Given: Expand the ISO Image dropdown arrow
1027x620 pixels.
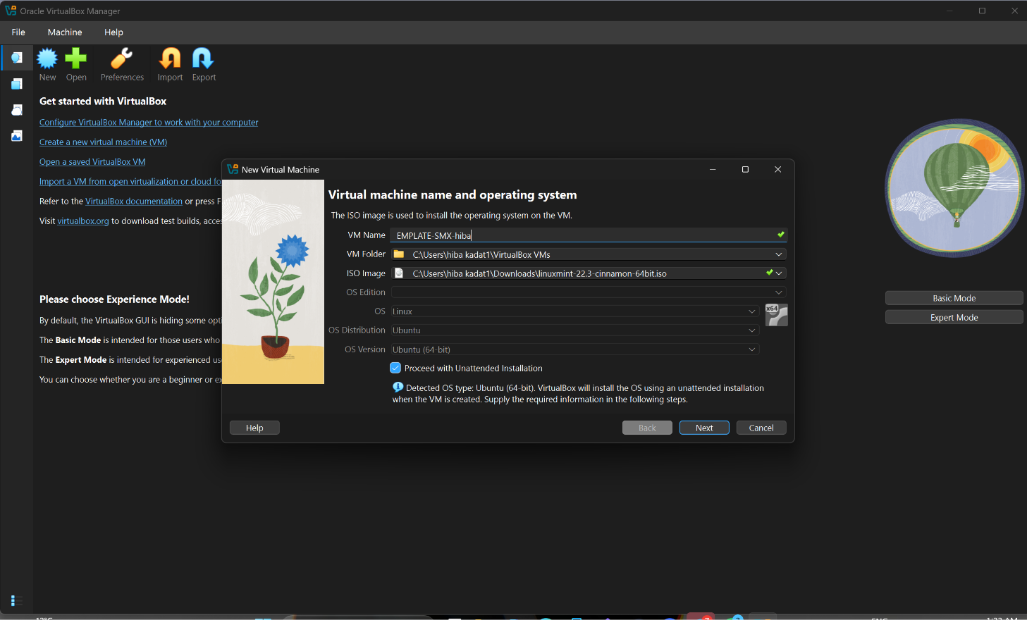Looking at the screenshot, I should 779,273.
